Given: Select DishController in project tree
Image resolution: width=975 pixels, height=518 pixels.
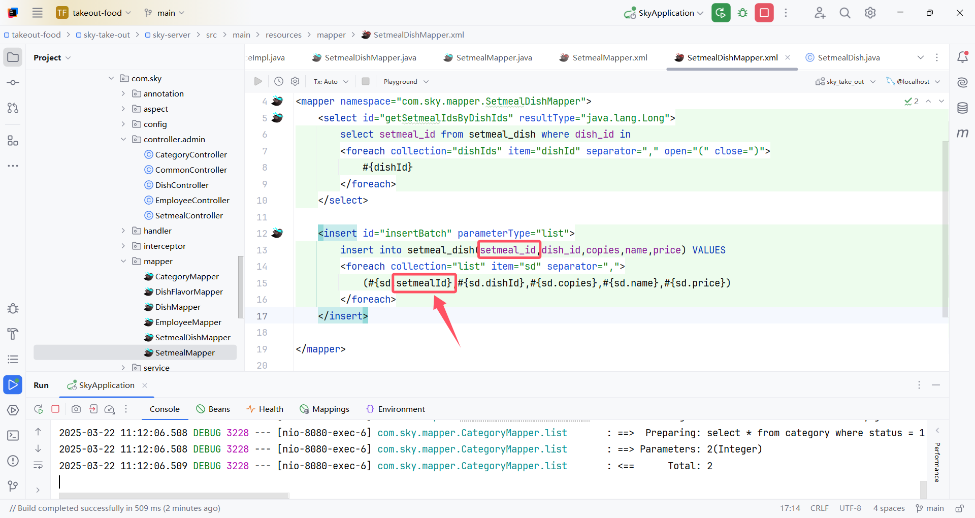Looking at the screenshot, I should point(177,185).
